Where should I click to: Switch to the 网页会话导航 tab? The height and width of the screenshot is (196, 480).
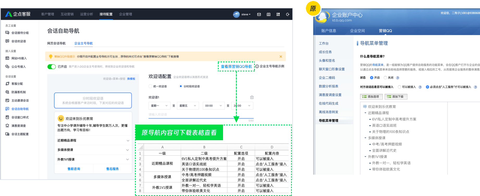[x=56, y=43]
